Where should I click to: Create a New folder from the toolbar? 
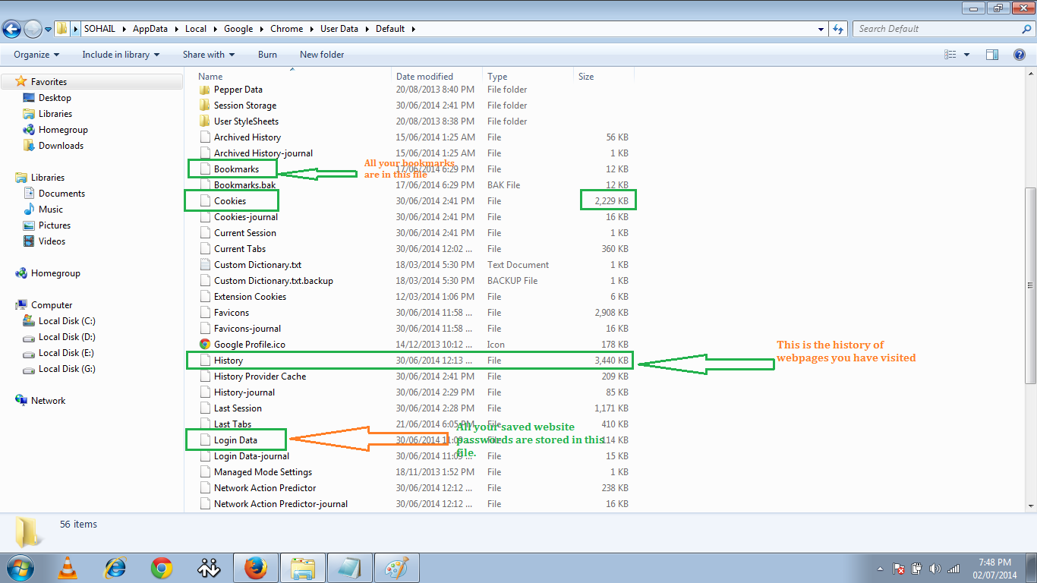322,55
